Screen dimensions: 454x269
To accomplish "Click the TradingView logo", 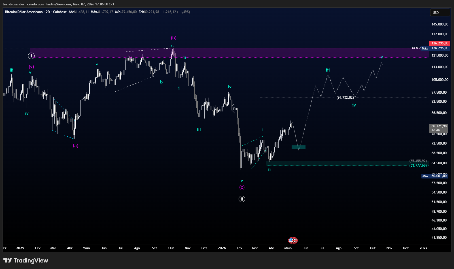I will (x=26, y=261).
